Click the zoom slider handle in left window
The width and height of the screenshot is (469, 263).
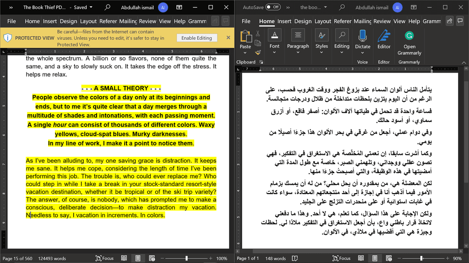point(186,258)
